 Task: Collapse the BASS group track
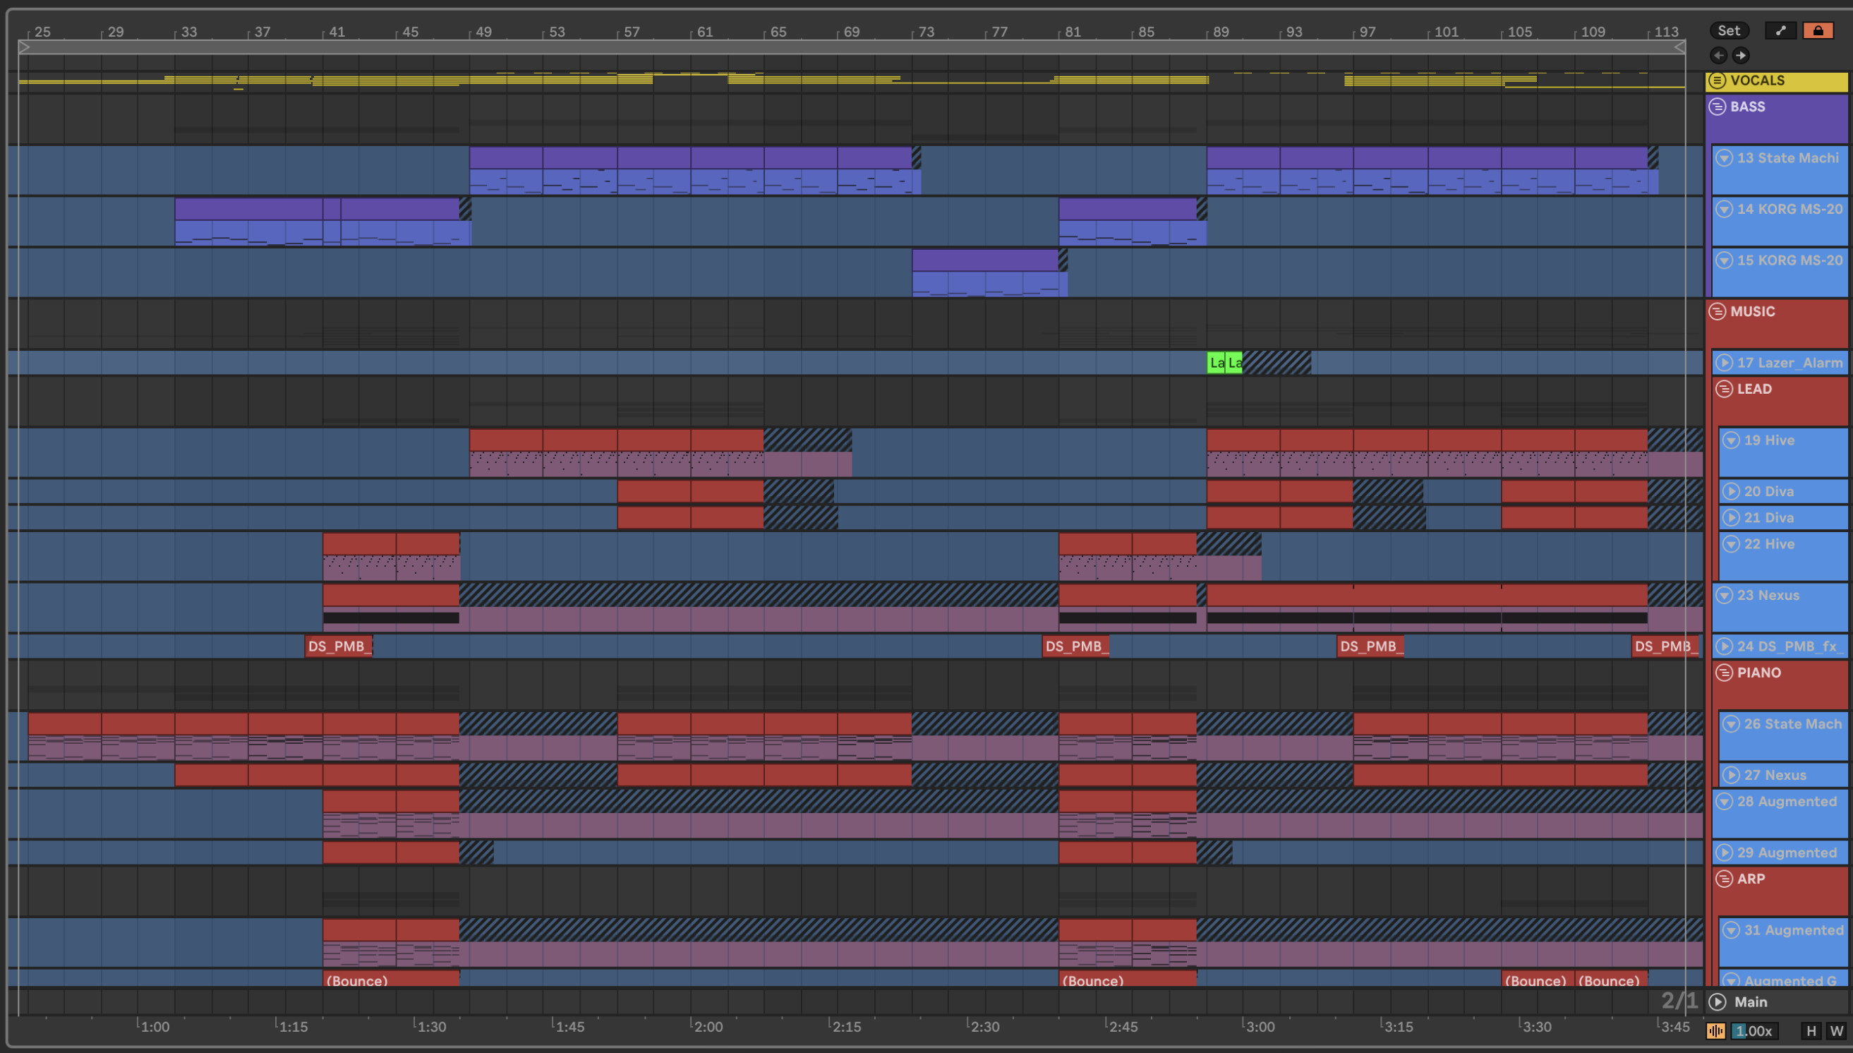pyautogui.click(x=1718, y=107)
